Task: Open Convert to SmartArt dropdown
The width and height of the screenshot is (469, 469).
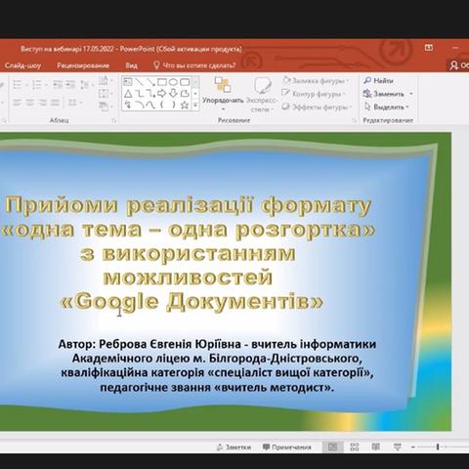Action: click(x=105, y=107)
